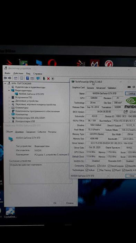The image size is (136, 243).
Task: Open the Драйвер tab in properties dialog
Action: pyautogui.click(x=19, y=132)
